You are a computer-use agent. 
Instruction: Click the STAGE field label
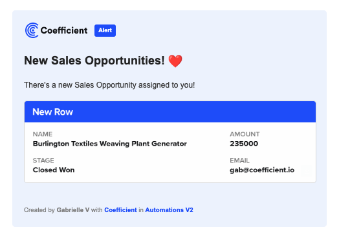pyautogui.click(x=43, y=161)
